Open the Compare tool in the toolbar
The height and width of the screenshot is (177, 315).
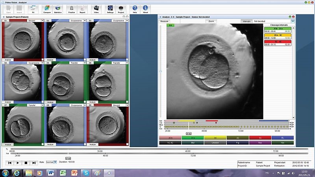point(46,9)
